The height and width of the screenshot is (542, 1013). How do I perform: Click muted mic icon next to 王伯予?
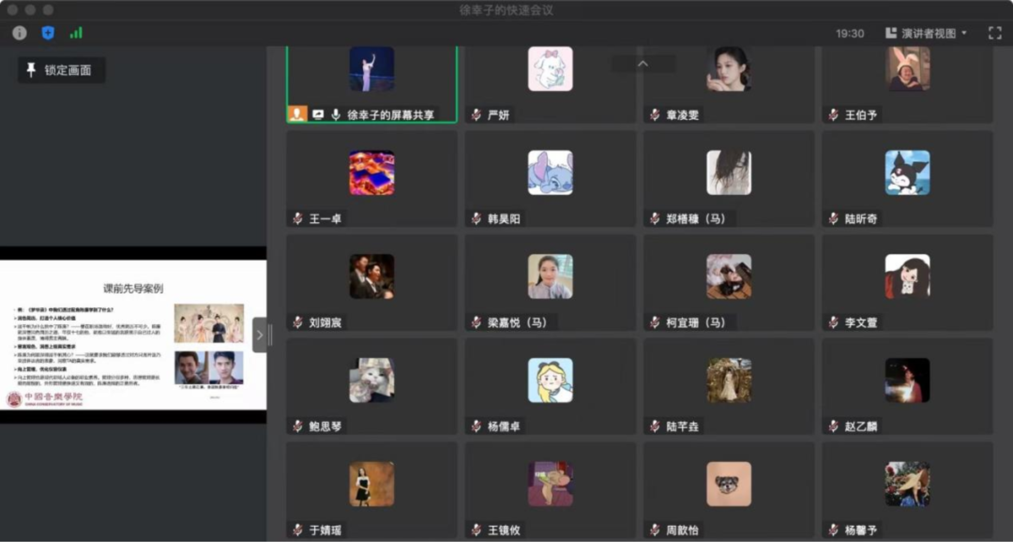coord(833,115)
